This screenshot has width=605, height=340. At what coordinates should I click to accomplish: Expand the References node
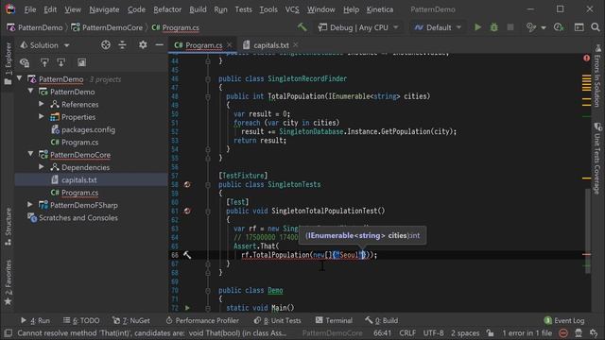point(42,104)
